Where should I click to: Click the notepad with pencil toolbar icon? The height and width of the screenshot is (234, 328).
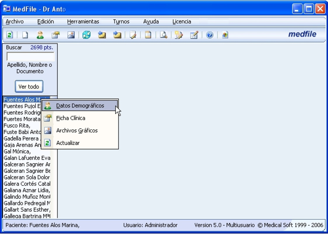pos(133,35)
